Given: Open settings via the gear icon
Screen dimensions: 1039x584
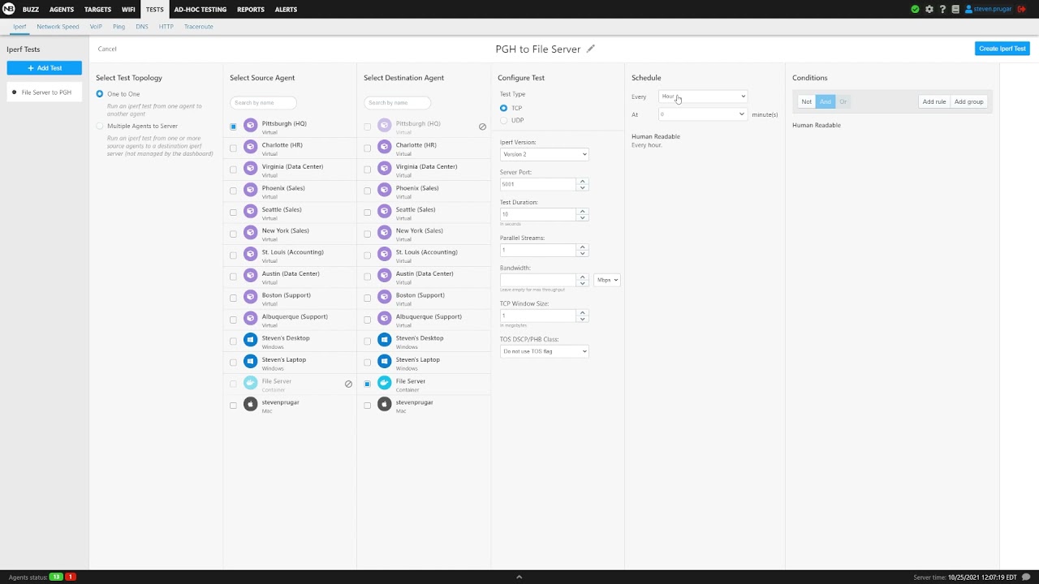Looking at the screenshot, I should tap(929, 10).
